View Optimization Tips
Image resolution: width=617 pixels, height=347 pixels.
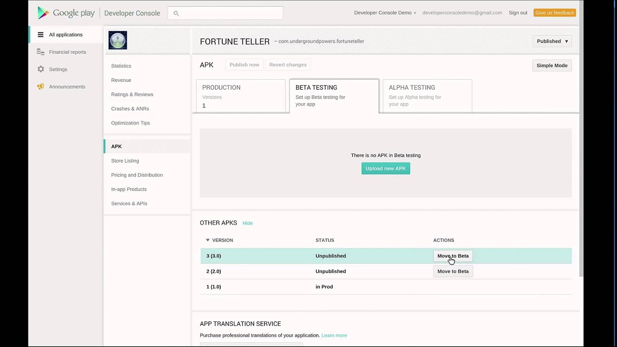tap(131, 123)
